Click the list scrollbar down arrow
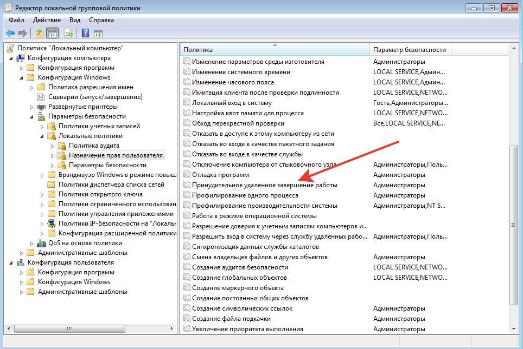Image resolution: width=523 pixels, height=349 pixels. (513, 329)
